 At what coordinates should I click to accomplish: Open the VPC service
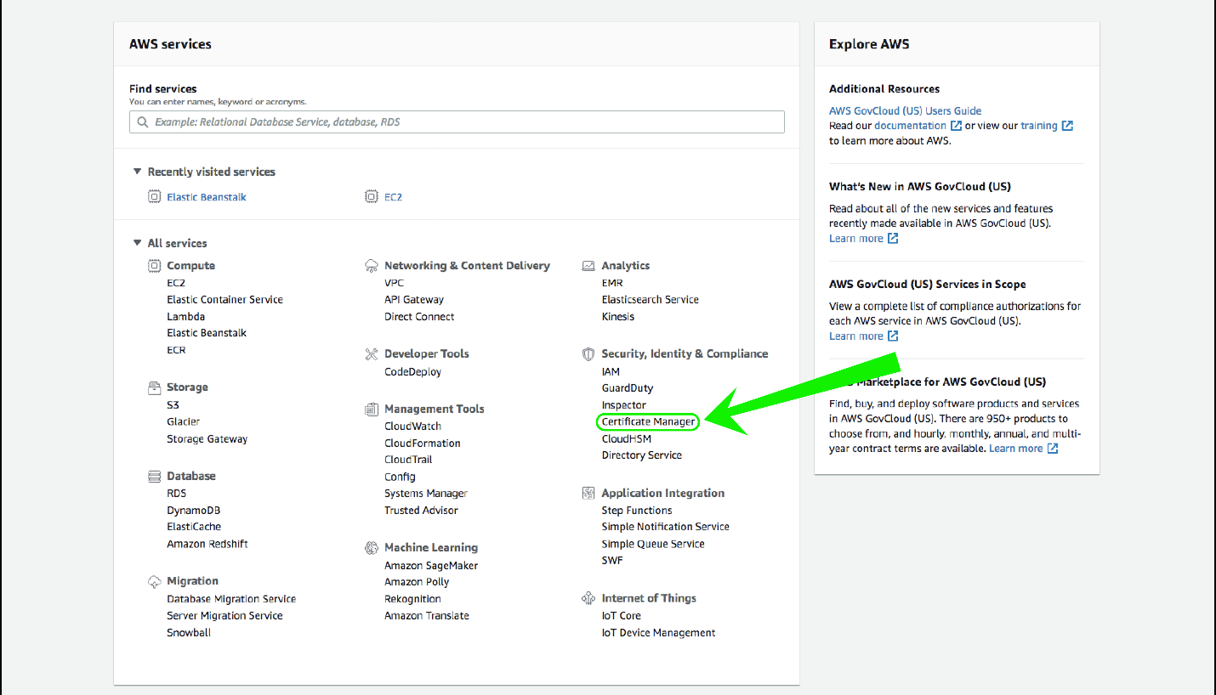click(x=395, y=283)
